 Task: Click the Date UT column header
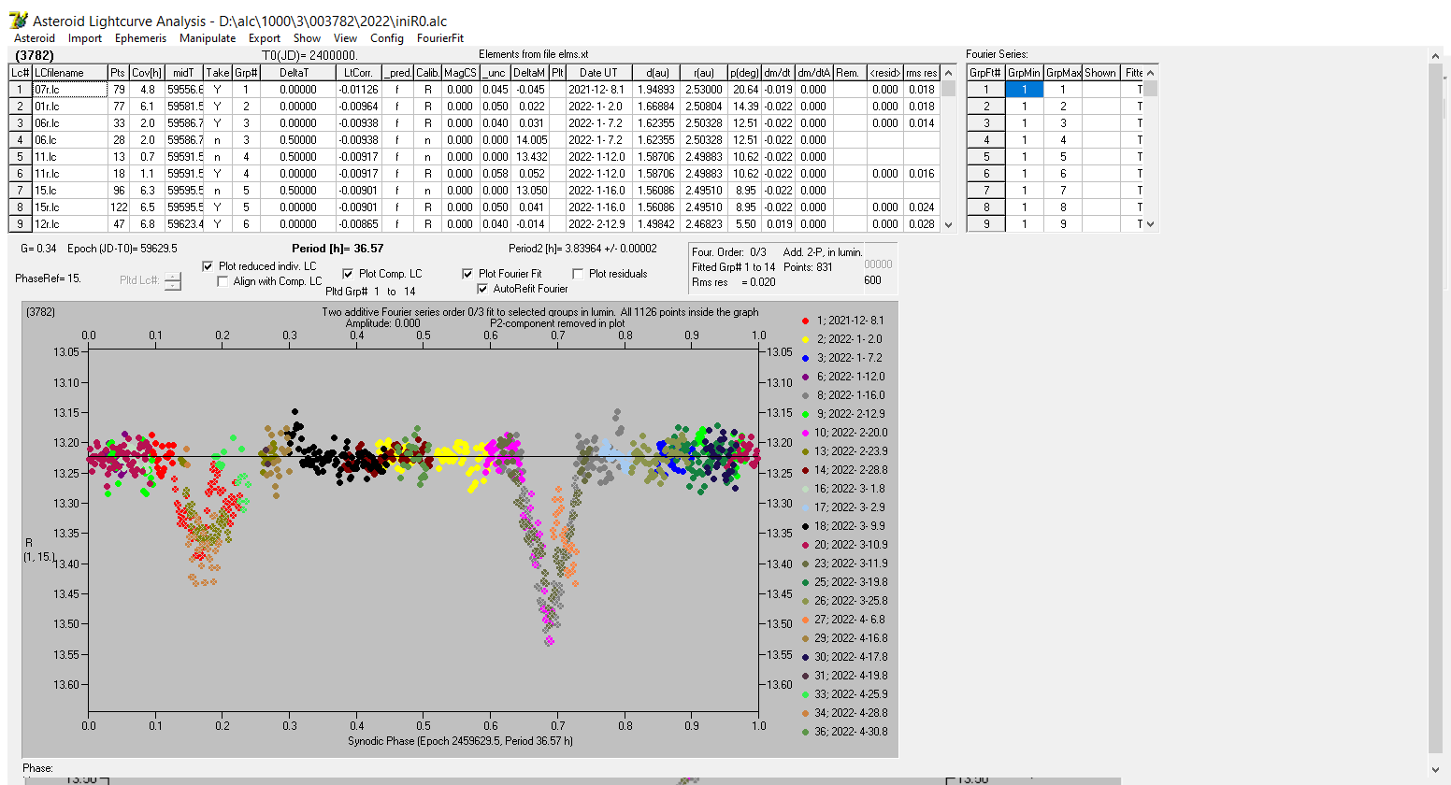click(x=598, y=73)
